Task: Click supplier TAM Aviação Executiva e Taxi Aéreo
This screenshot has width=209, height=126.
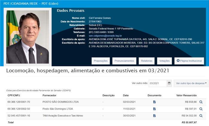Action: click(x=63, y=116)
